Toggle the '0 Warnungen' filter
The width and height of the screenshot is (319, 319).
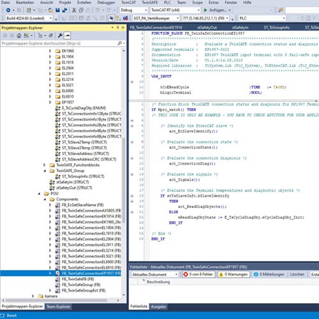pyautogui.click(x=234, y=274)
